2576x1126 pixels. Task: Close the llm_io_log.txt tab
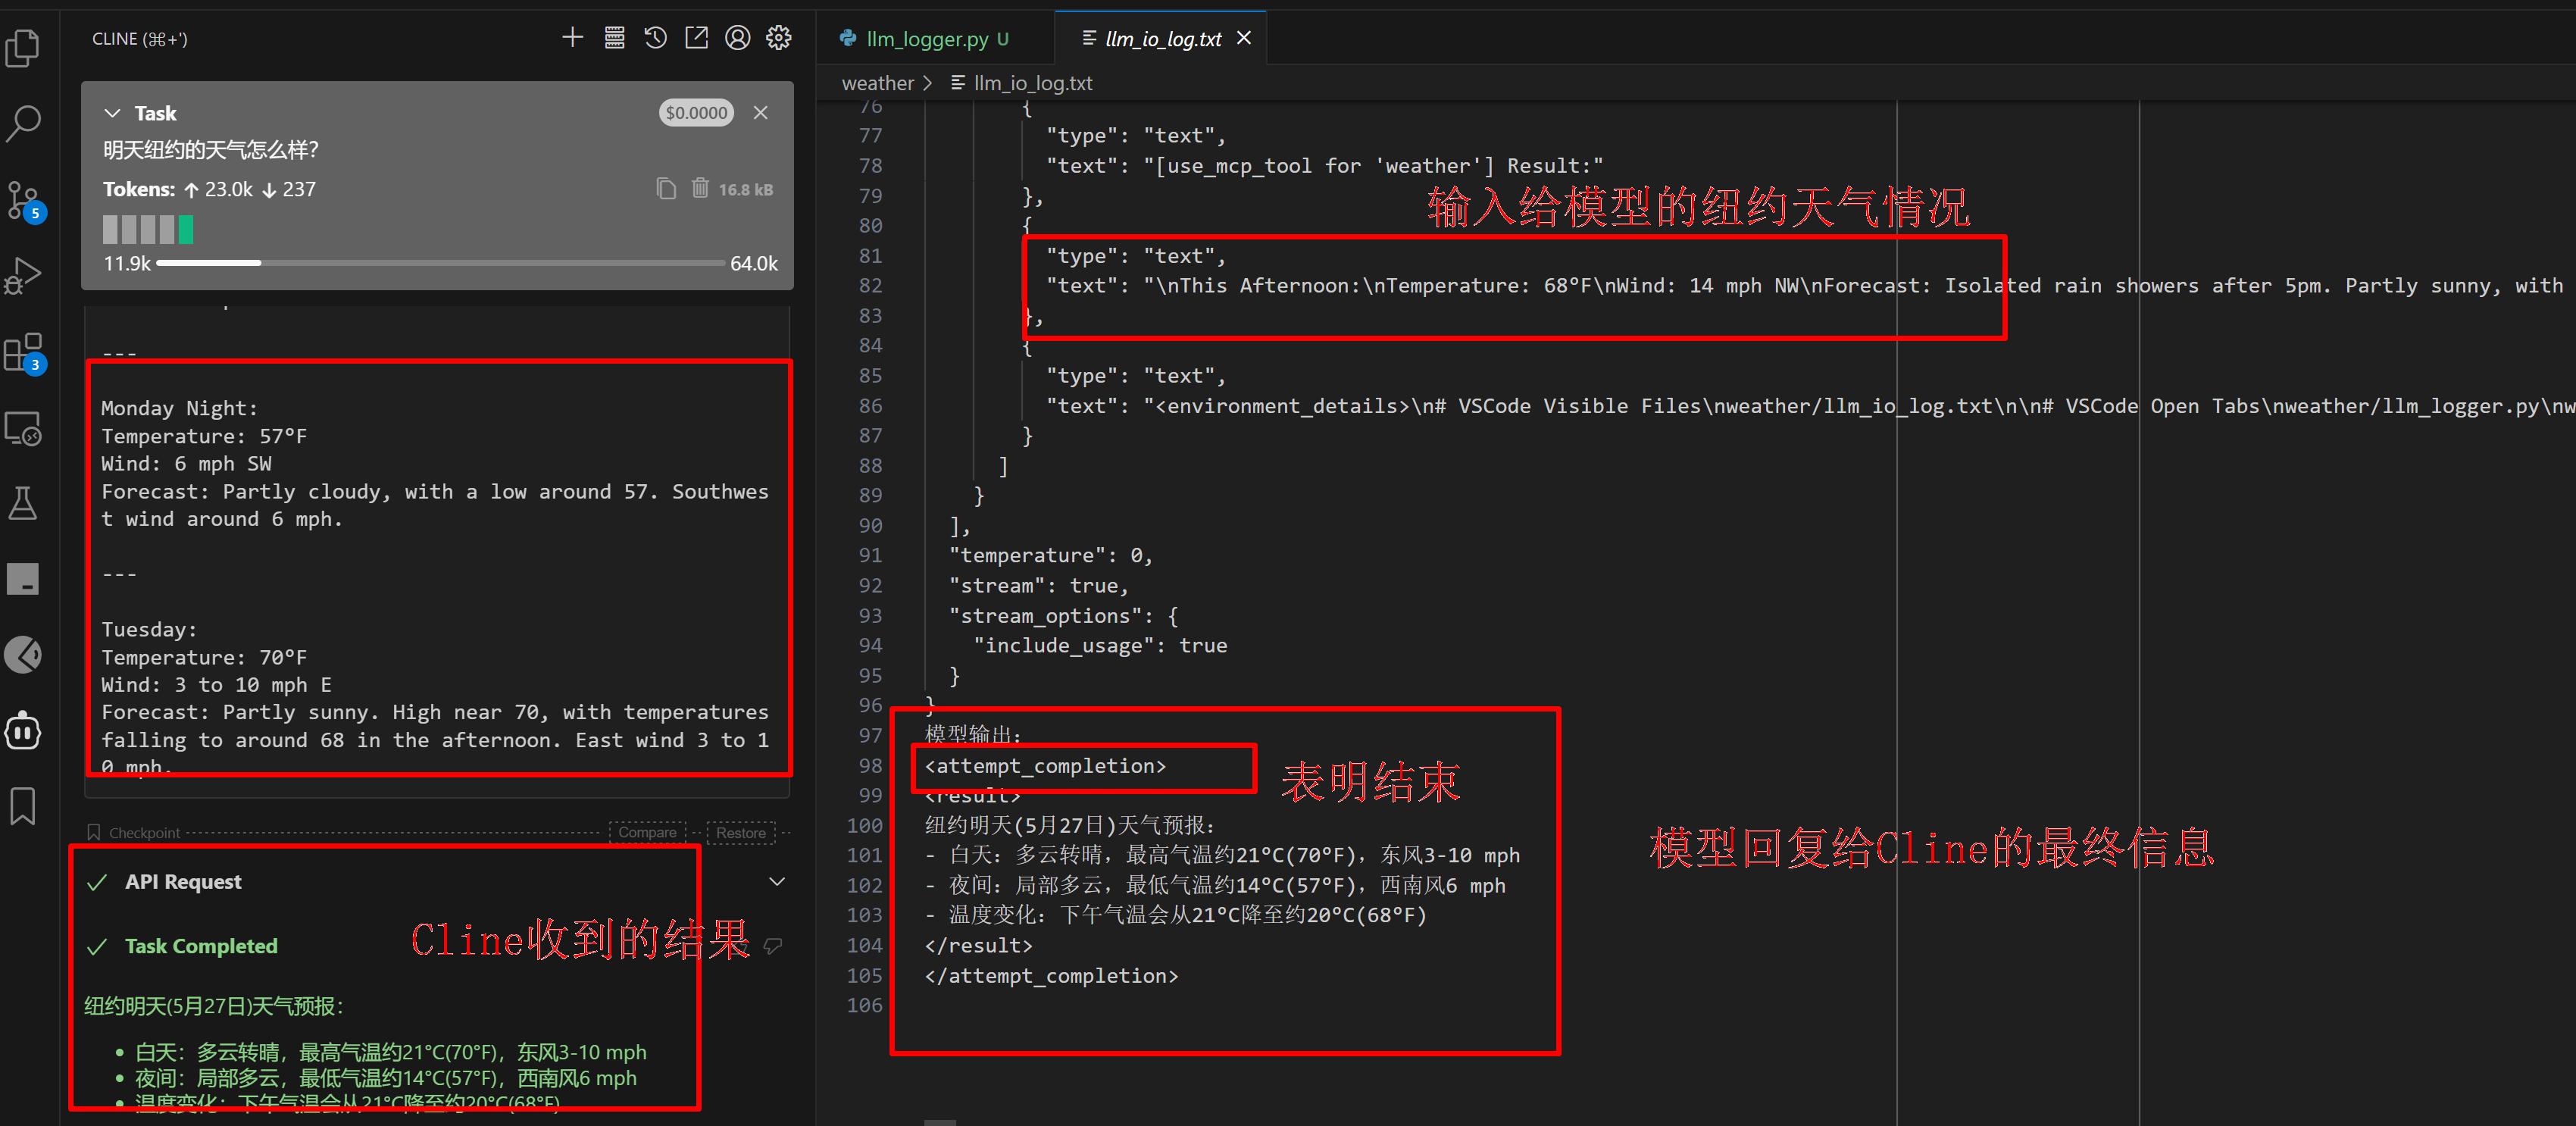1244,38
